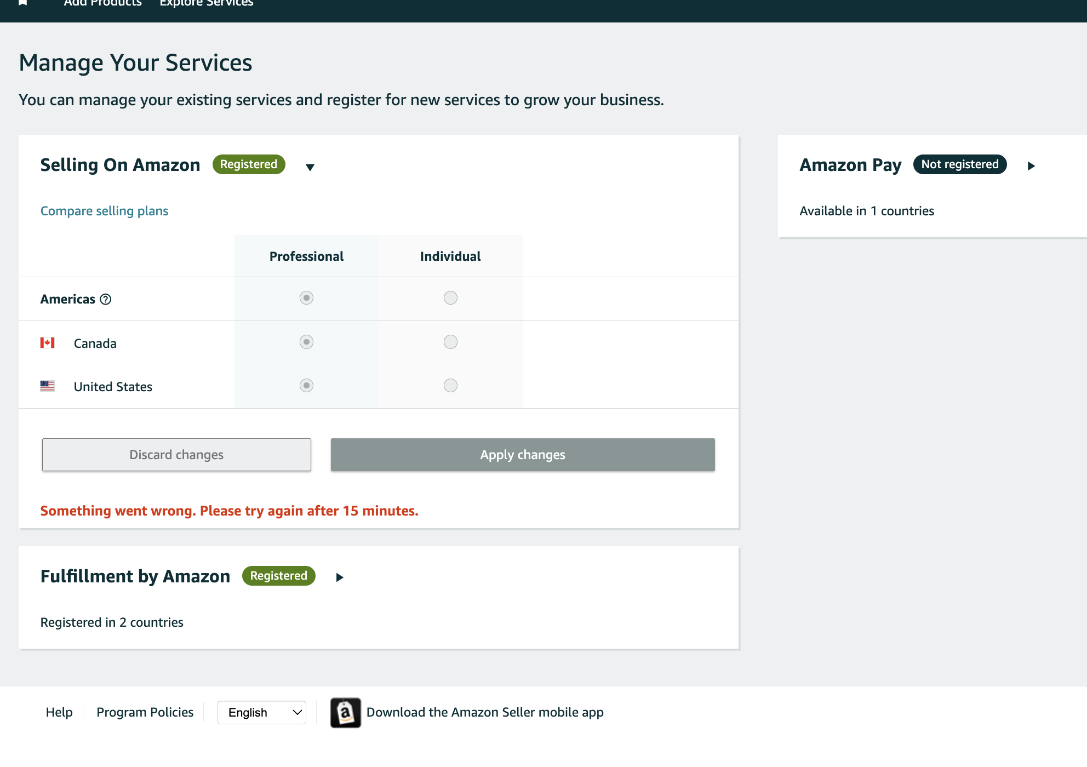Click the Fulfillment by Amazon heading

pos(135,576)
